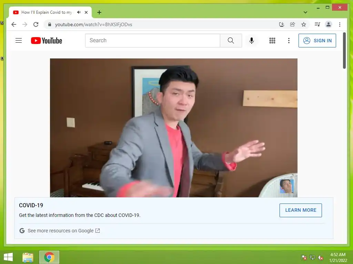Minimize the Chrome window
This screenshot has width=353, height=264.
pyautogui.click(x=318, y=8)
